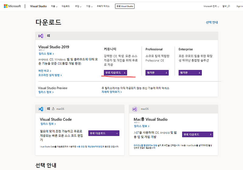Click the Visual Studio 2019 title

click(x=54, y=47)
